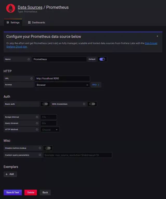
Task: Click the 'Exemplars' section heading
Action: [11, 167]
